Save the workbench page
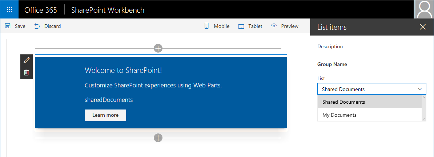Viewport: 434px width, 157px height. (x=15, y=26)
